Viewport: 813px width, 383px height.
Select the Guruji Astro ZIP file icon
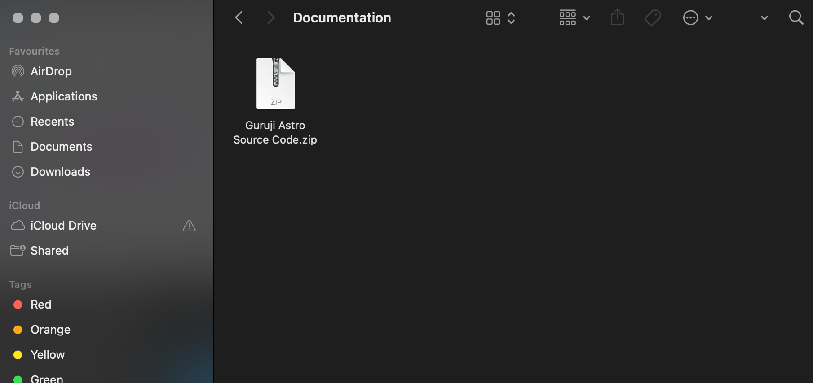[276, 83]
